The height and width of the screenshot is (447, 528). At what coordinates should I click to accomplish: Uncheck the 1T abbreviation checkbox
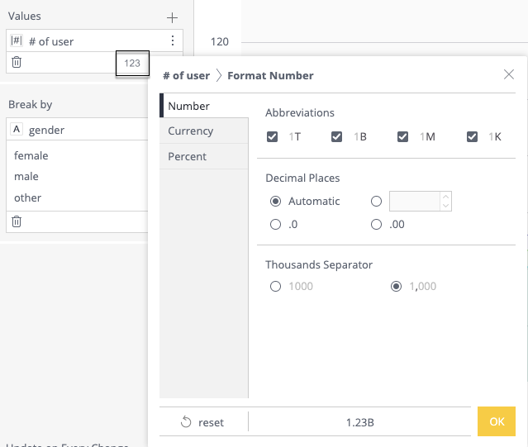[274, 137]
